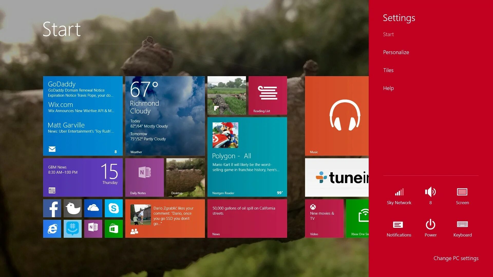Open the soldiers photo tile

coord(226,95)
